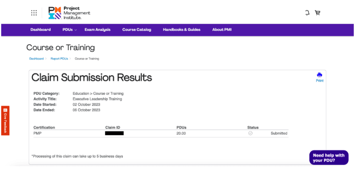The height and width of the screenshot is (172, 355).
Task: Open the Exam Analysis menu item
Action: click(x=97, y=30)
